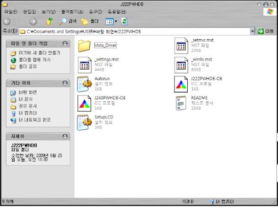Select the README text document icon

[x=181, y=103]
